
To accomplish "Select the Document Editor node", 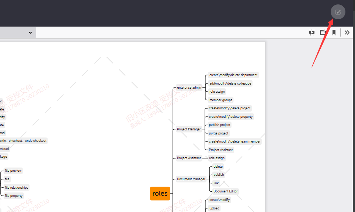I will [226, 191].
